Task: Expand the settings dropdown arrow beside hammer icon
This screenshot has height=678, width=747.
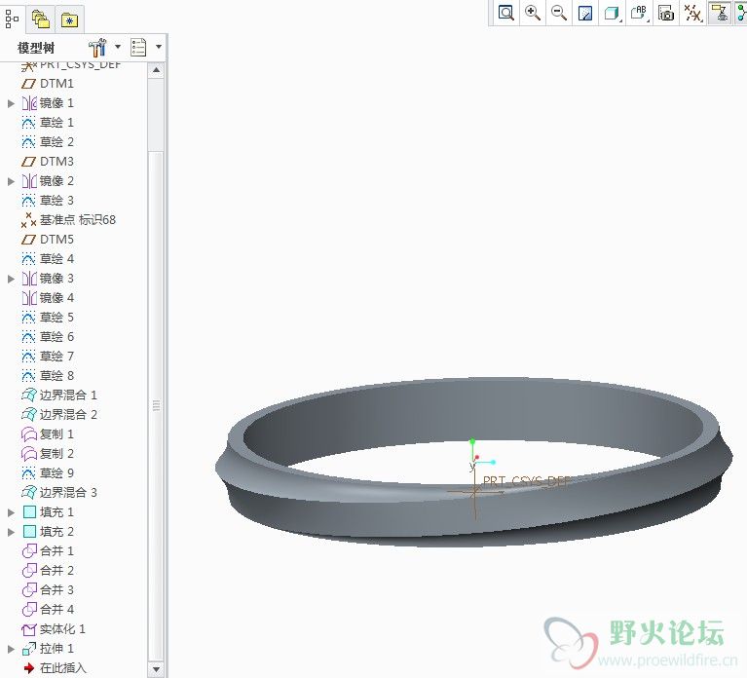Action: point(118,47)
